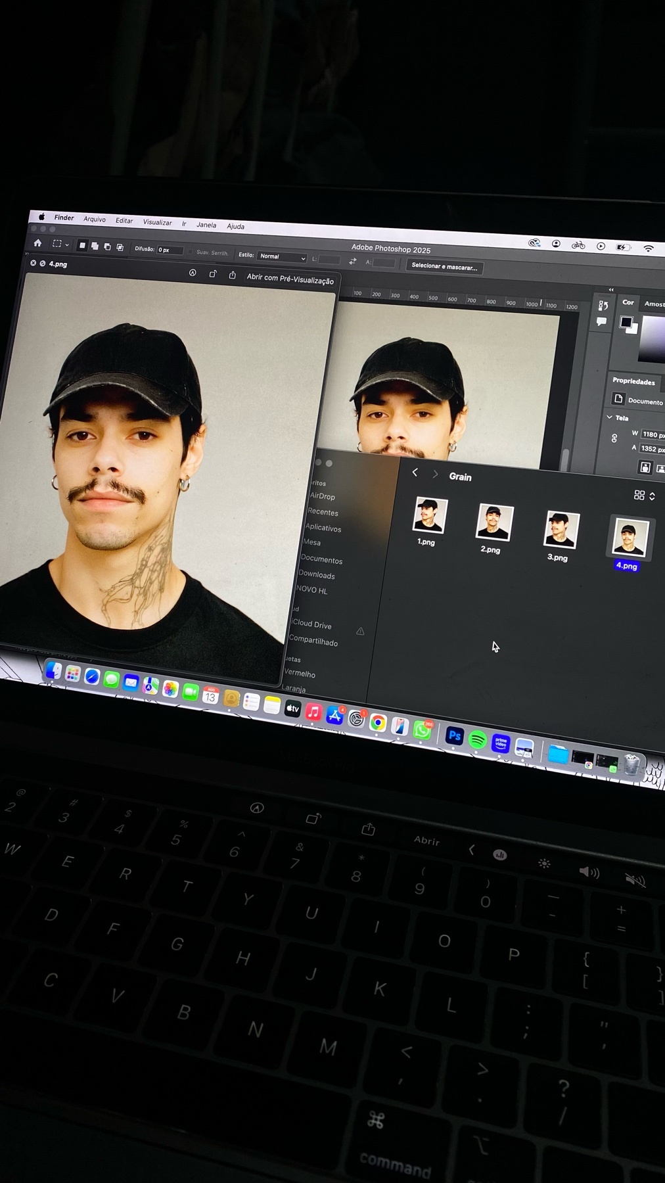Select portrait orientation icon in Propriedades
Image resolution: width=665 pixels, height=1183 pixels.
click(x=645, y=467)
